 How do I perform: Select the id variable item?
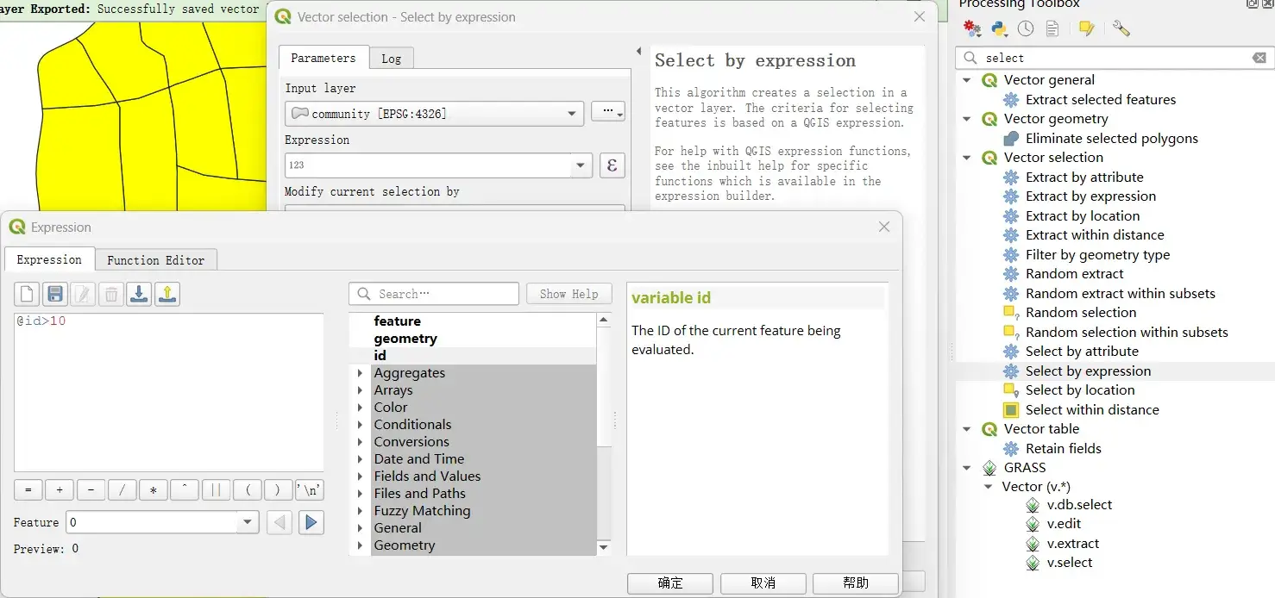[380, 356]
